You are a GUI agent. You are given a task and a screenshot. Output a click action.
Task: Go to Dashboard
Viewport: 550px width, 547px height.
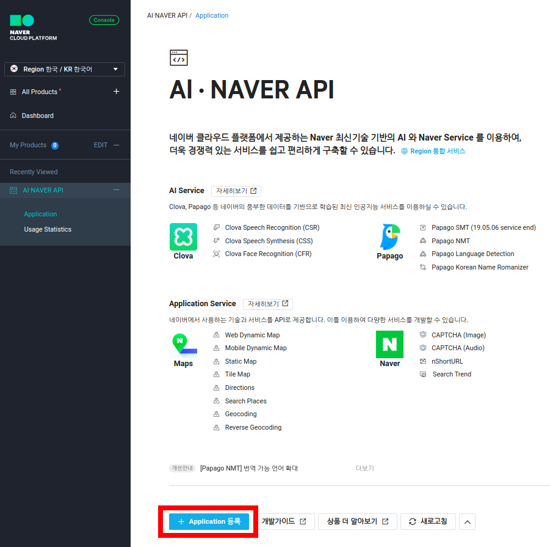coord(37,116)
